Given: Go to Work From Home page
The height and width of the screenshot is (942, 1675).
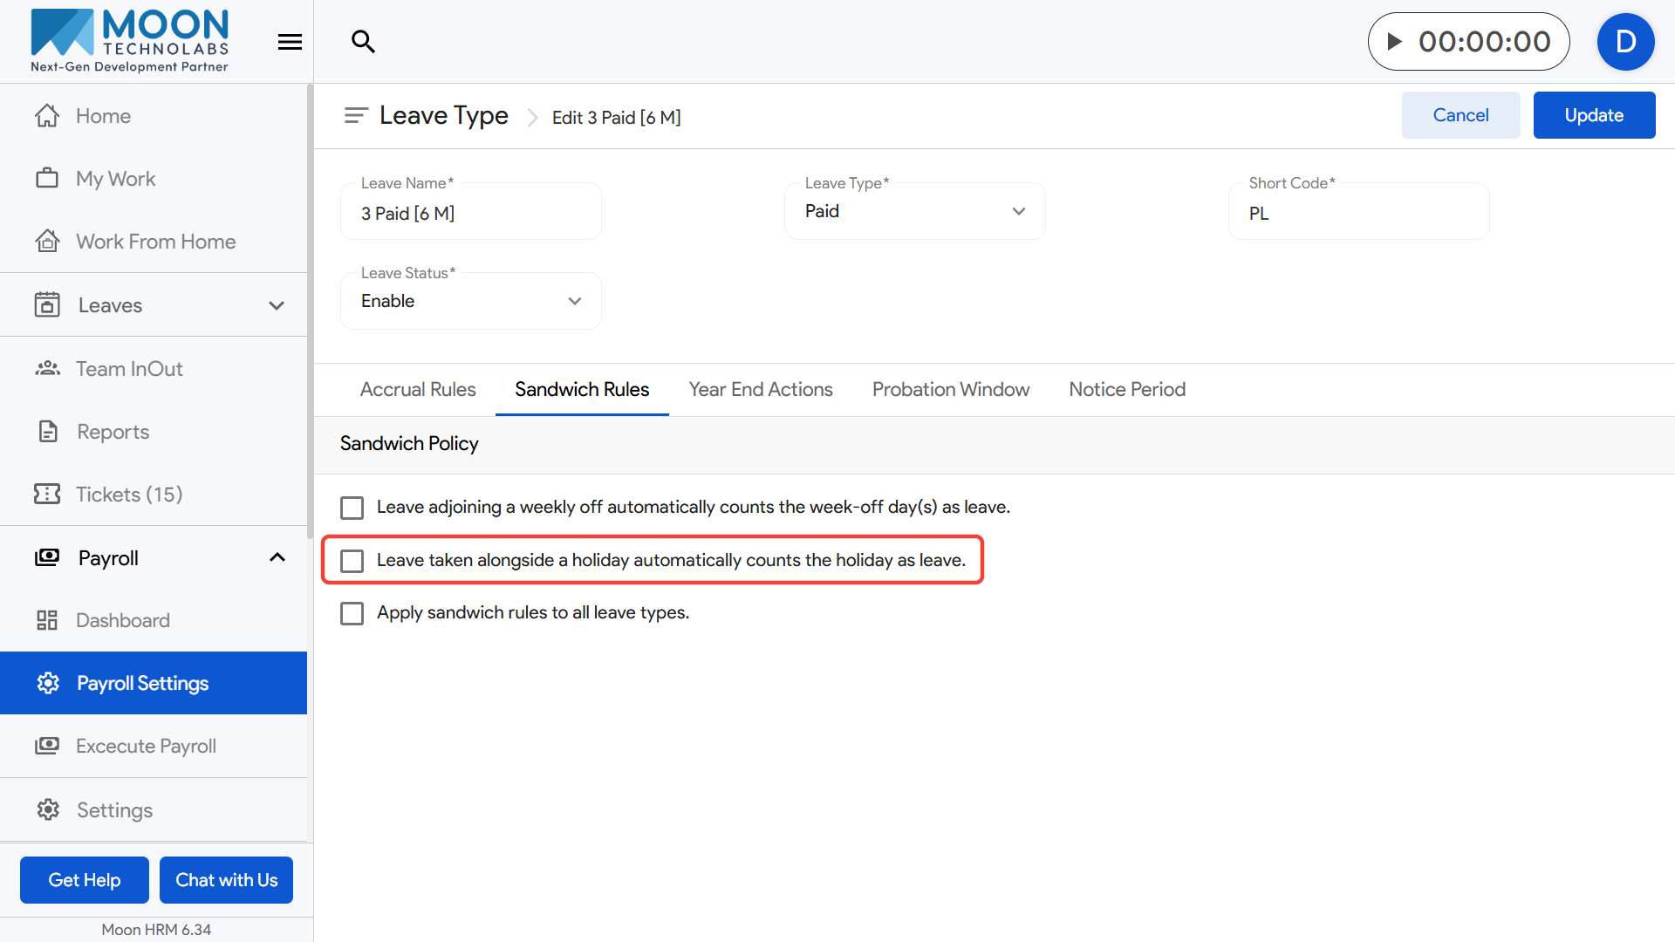Looking at the screenshot, I should pos(155,242).
